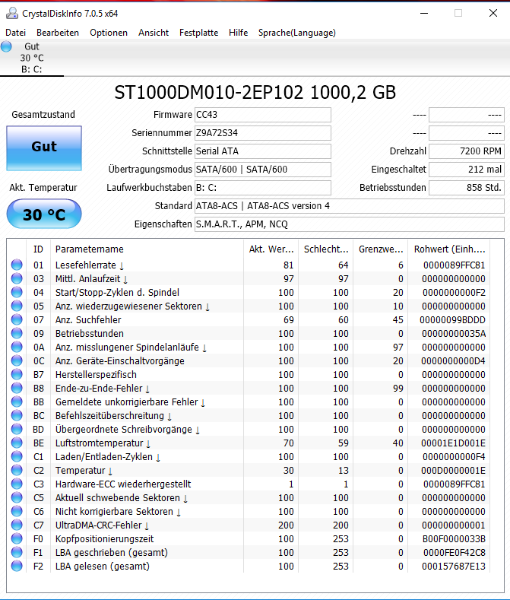Screen dimensions: 510x600
Task: Click status orb of C2 Temperatur row
Action: coord(17,470)
